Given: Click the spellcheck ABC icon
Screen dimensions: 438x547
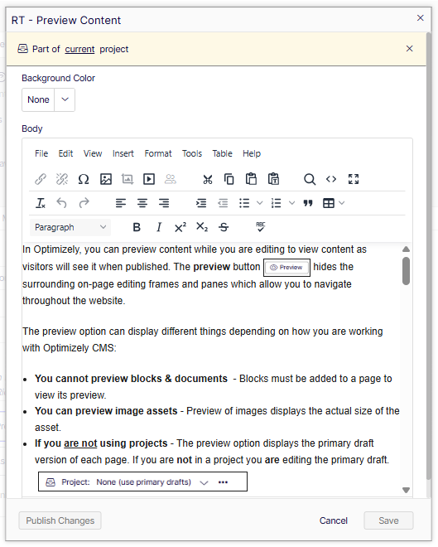Looking at the screenshot, I should [x=260, y=227].
